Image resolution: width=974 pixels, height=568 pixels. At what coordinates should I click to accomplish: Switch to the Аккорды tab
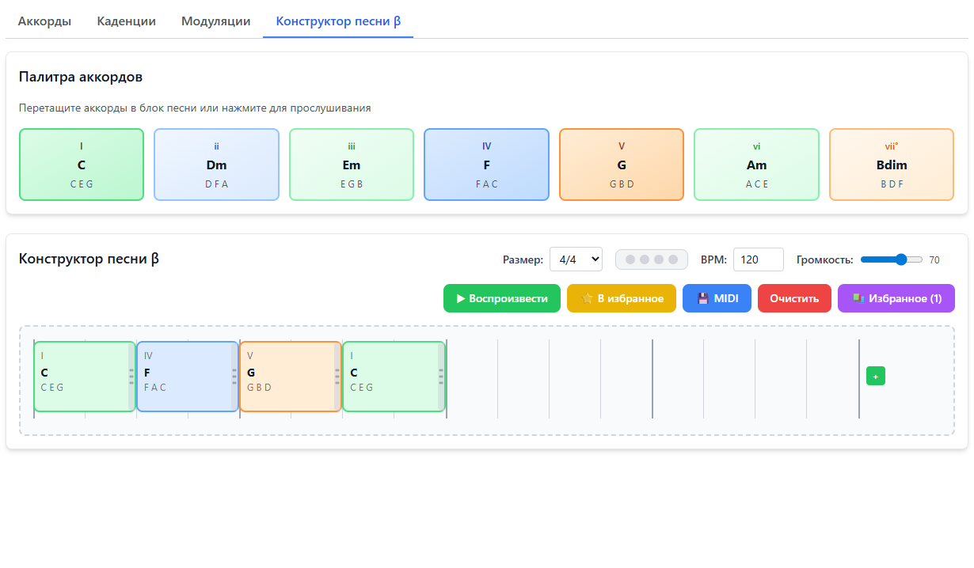coord(44,21)
